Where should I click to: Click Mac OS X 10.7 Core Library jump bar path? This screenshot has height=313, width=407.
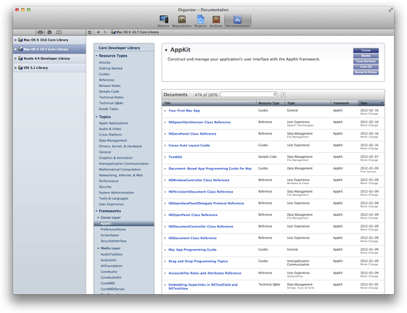pos(135,32)
